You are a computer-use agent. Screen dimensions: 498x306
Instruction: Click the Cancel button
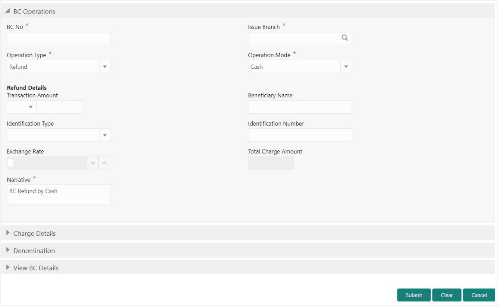point(479,295)
